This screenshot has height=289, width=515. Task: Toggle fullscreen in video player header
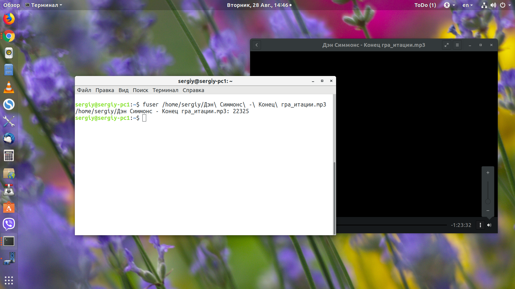pos(447,45)
